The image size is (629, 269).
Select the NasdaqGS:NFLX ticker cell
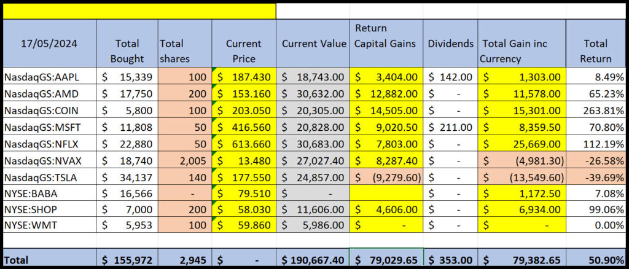click(x=49, y=143)
